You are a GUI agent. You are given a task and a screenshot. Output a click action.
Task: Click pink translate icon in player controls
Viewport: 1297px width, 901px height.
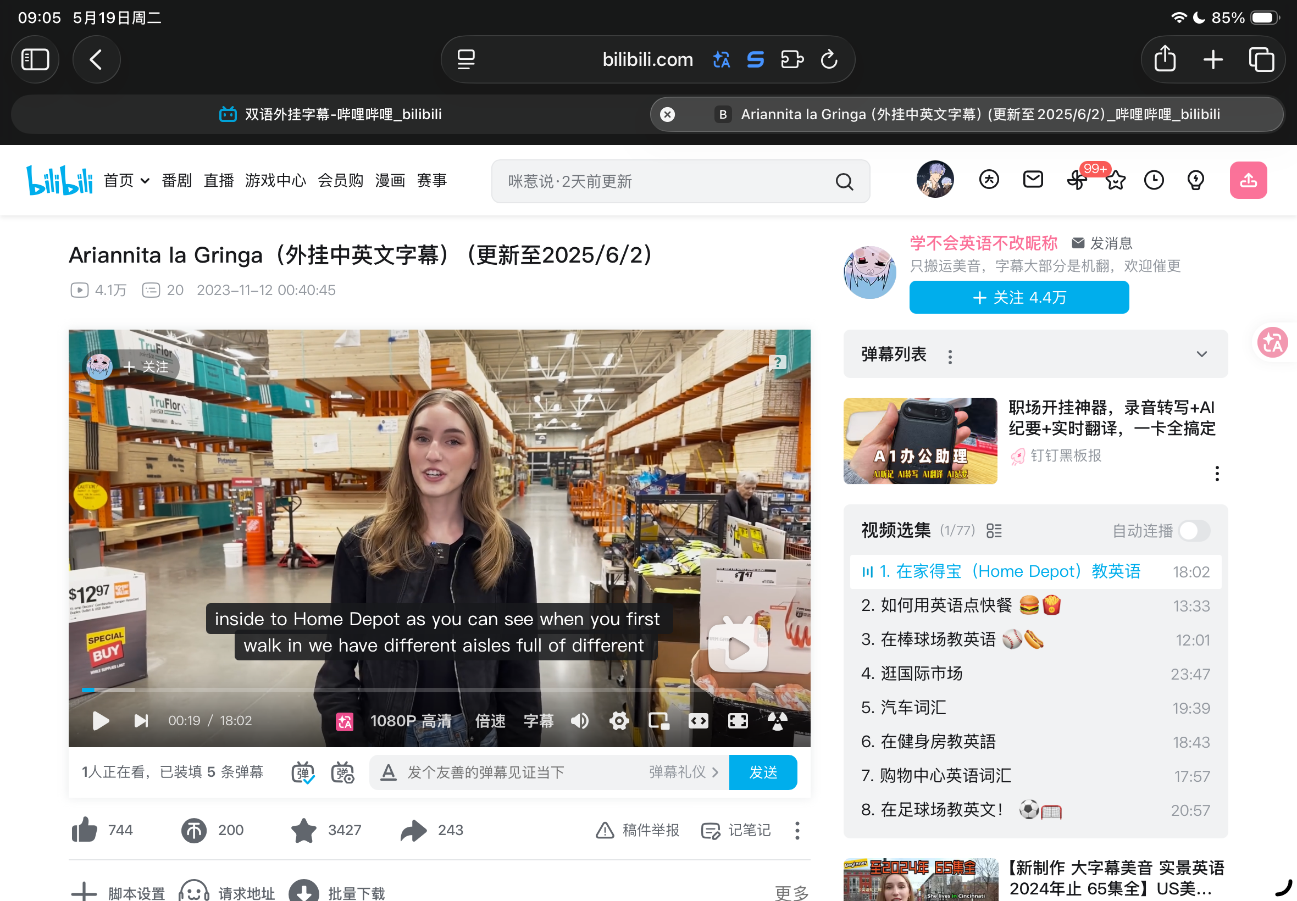coord(345,721)
